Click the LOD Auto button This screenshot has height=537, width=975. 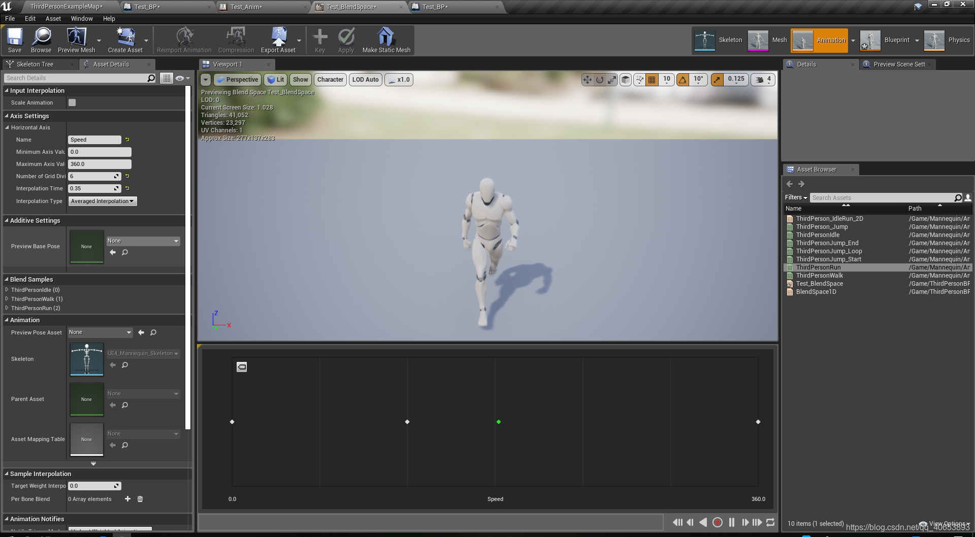click(366, 80)
